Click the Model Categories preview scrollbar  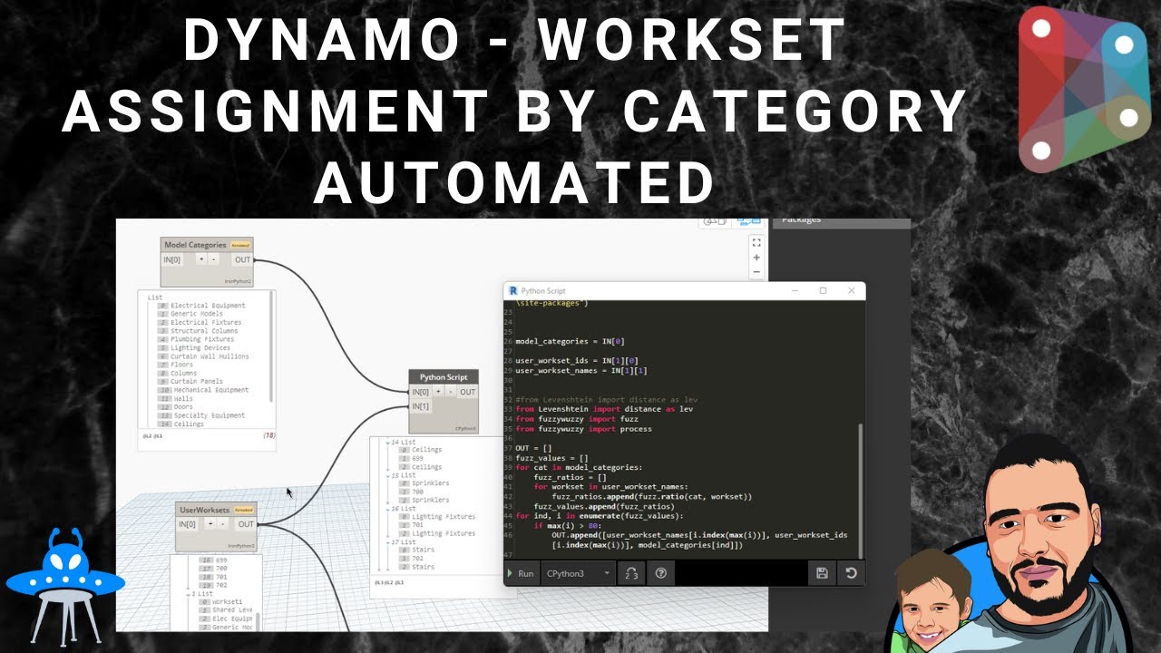(271, 347)
